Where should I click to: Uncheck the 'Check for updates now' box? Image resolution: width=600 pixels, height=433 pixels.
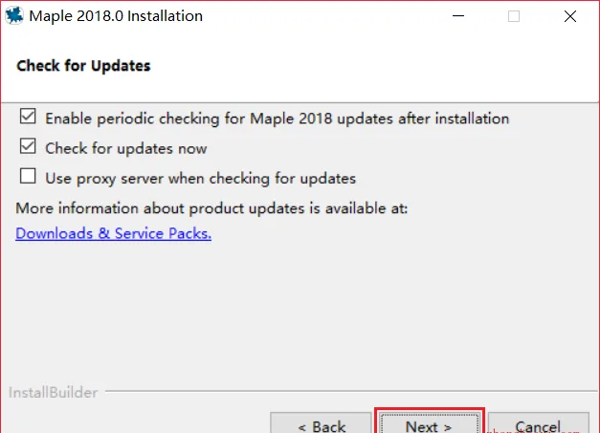pos(28,146)
